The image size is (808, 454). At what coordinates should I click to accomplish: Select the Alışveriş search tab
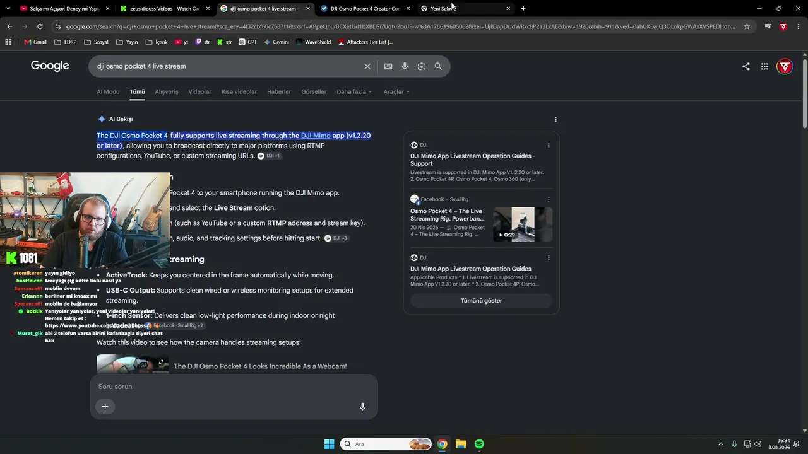[167, 91]
